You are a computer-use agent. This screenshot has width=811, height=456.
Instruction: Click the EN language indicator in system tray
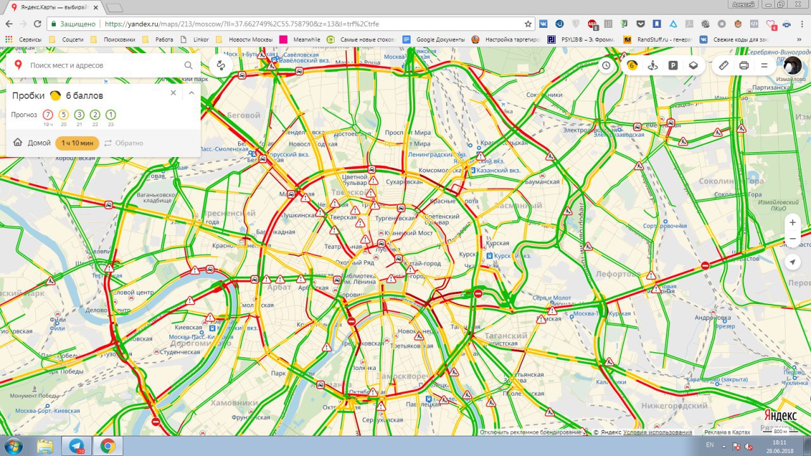710,445
